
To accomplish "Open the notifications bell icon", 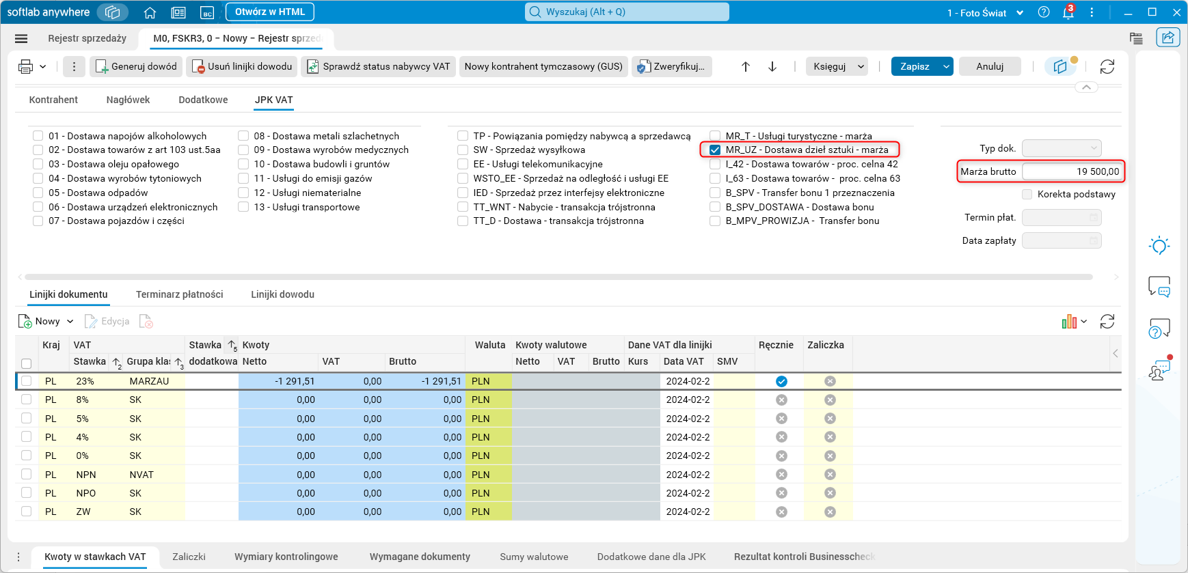I will point(1068,12).
